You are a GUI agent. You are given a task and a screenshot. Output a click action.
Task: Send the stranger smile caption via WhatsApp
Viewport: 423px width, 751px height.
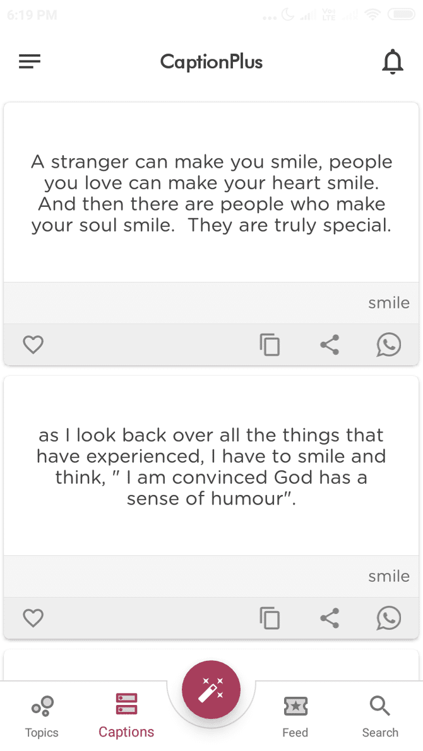389,345
